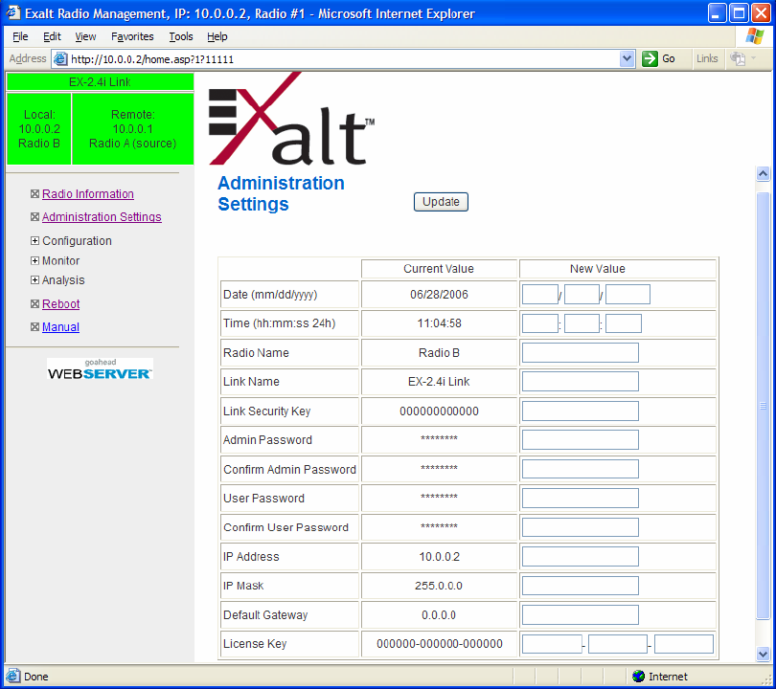This screenshot has height=689, width=776.
Task: Click the Update button
Action: pos(441,202)
